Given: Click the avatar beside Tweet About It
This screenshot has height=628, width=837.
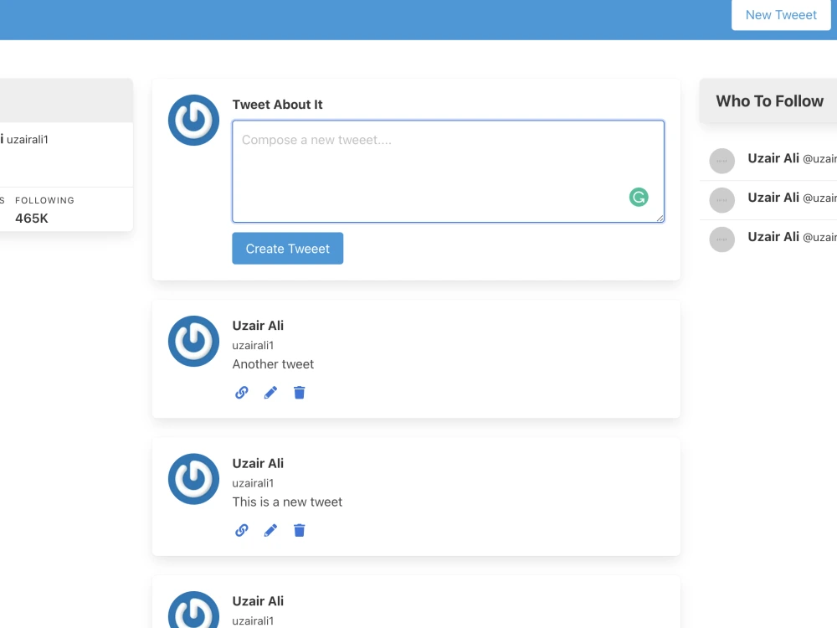Looking at the screenshot, I should coord(194,120).
